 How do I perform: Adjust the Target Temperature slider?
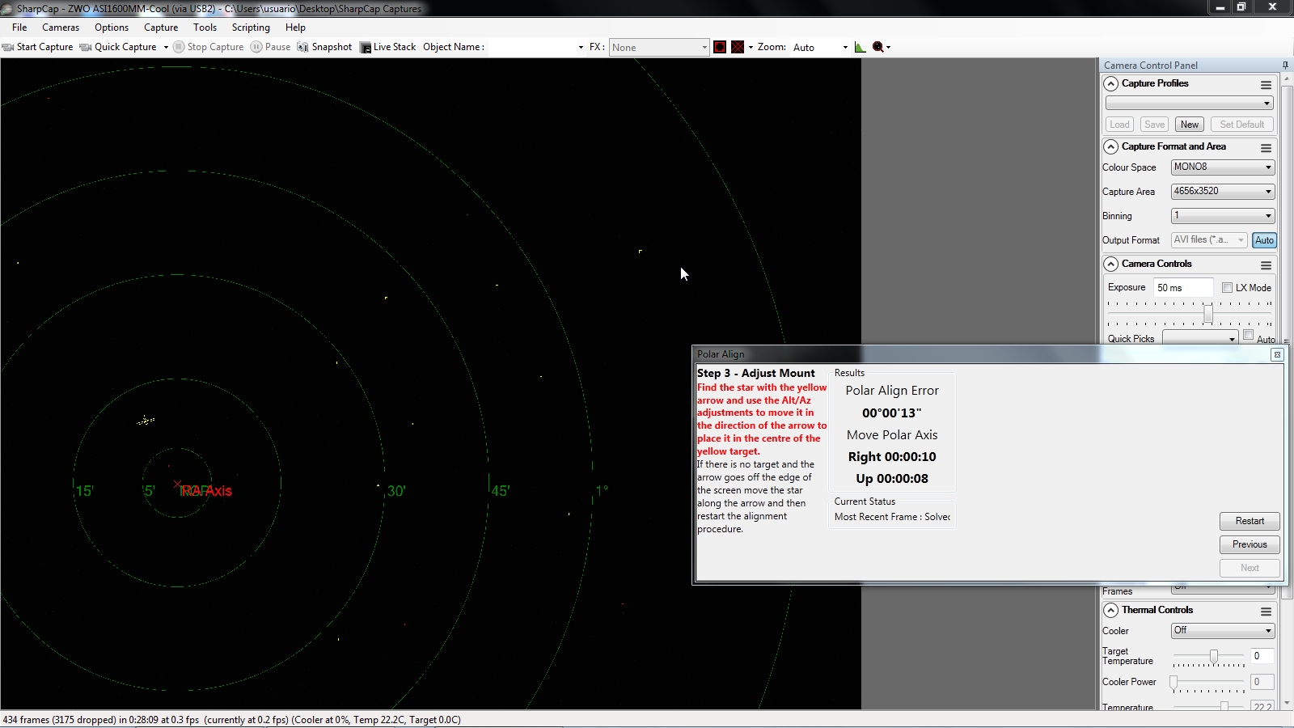tap(1214, 656)
